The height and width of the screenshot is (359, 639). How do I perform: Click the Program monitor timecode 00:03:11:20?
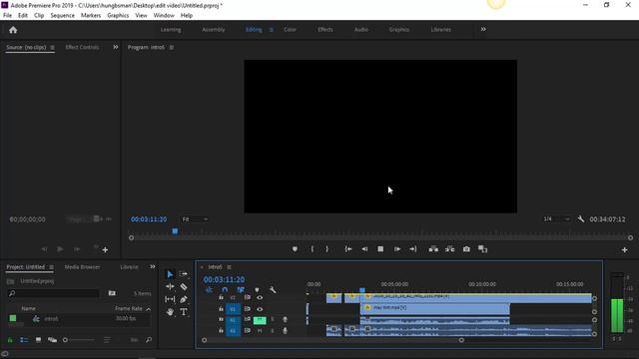coord(149,219)
